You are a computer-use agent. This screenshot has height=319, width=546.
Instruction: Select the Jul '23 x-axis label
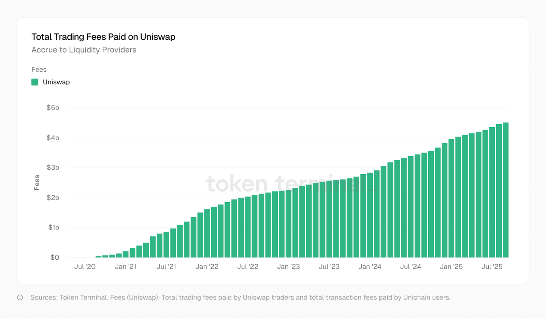(329, 267)
